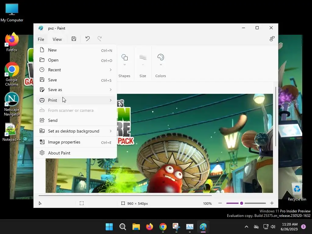Open Netscape Navigator desktop shortcut

pyautogui.click(x=12, y=104)
